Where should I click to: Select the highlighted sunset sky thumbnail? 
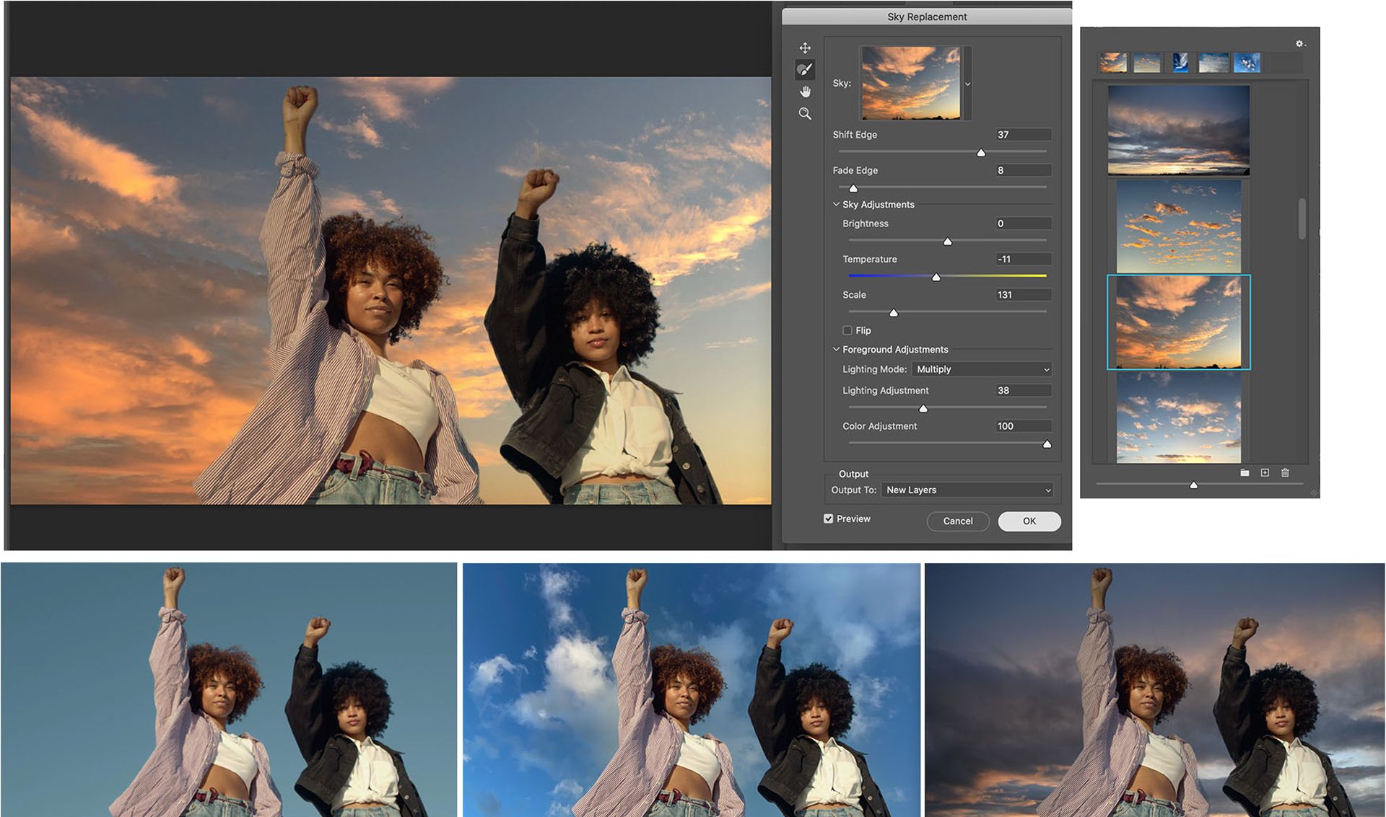pos(1179,322)
